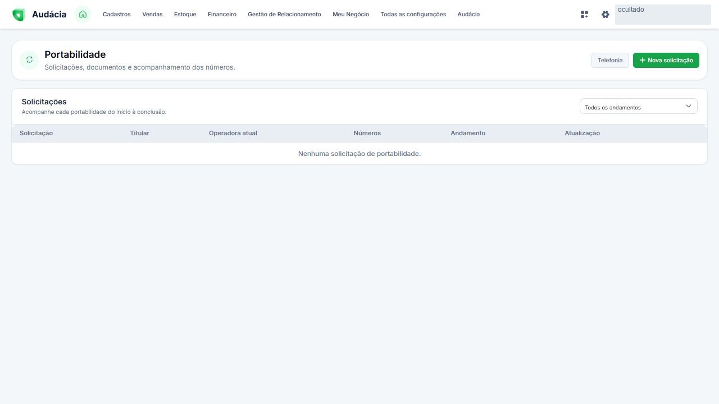Click the Audácia shield logo
Screen dimensions: 719x404
[19, 15]
